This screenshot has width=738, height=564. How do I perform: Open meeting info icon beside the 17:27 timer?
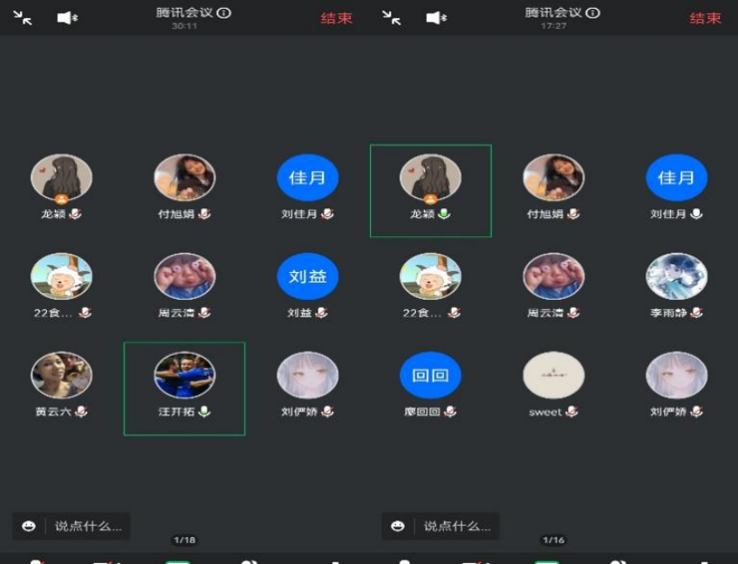pyautogui.click(x=593, y=13)
